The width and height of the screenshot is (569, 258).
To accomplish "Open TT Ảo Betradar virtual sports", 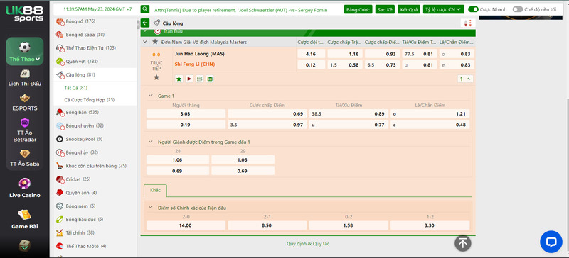I will tap(25, 130).
